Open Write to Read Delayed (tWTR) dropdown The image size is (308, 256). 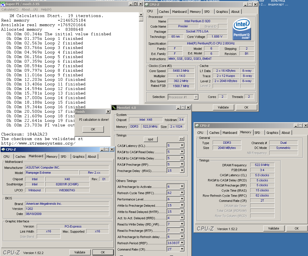182,212
